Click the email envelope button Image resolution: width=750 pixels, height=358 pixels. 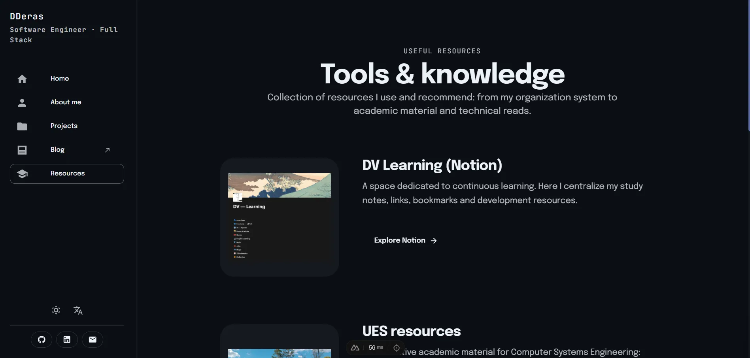click(93, 339)
